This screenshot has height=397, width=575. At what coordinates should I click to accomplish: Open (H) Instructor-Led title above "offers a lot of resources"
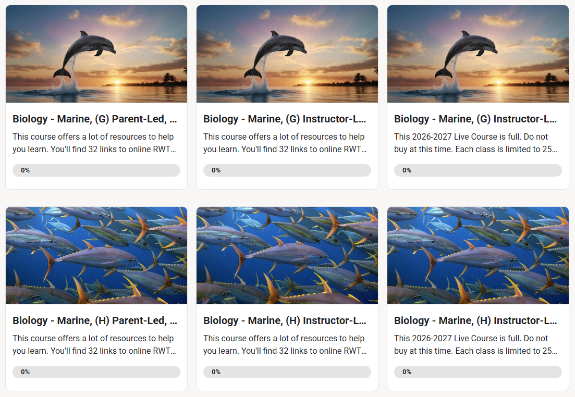[x=285, y=320]
